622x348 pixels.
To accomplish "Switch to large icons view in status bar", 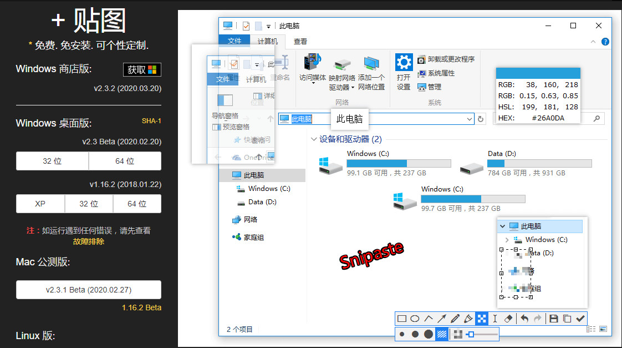I will (603, 329).
